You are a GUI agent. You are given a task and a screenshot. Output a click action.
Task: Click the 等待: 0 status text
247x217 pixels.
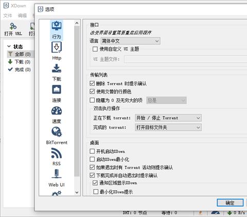pyautogui.click(x=169, y=213)
